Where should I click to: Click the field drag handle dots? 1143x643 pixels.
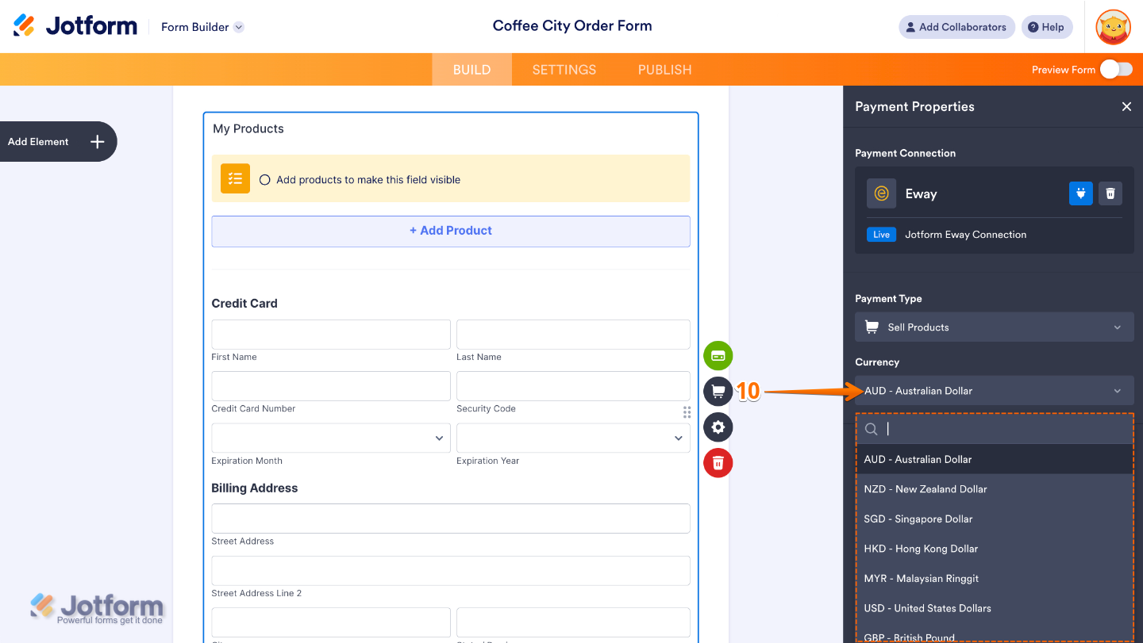687,412
